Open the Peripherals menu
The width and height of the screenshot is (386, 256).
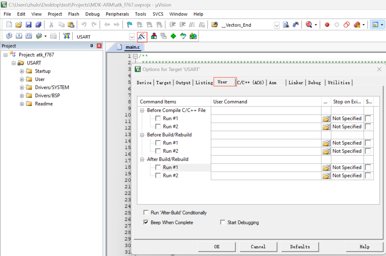click(117, 14)
